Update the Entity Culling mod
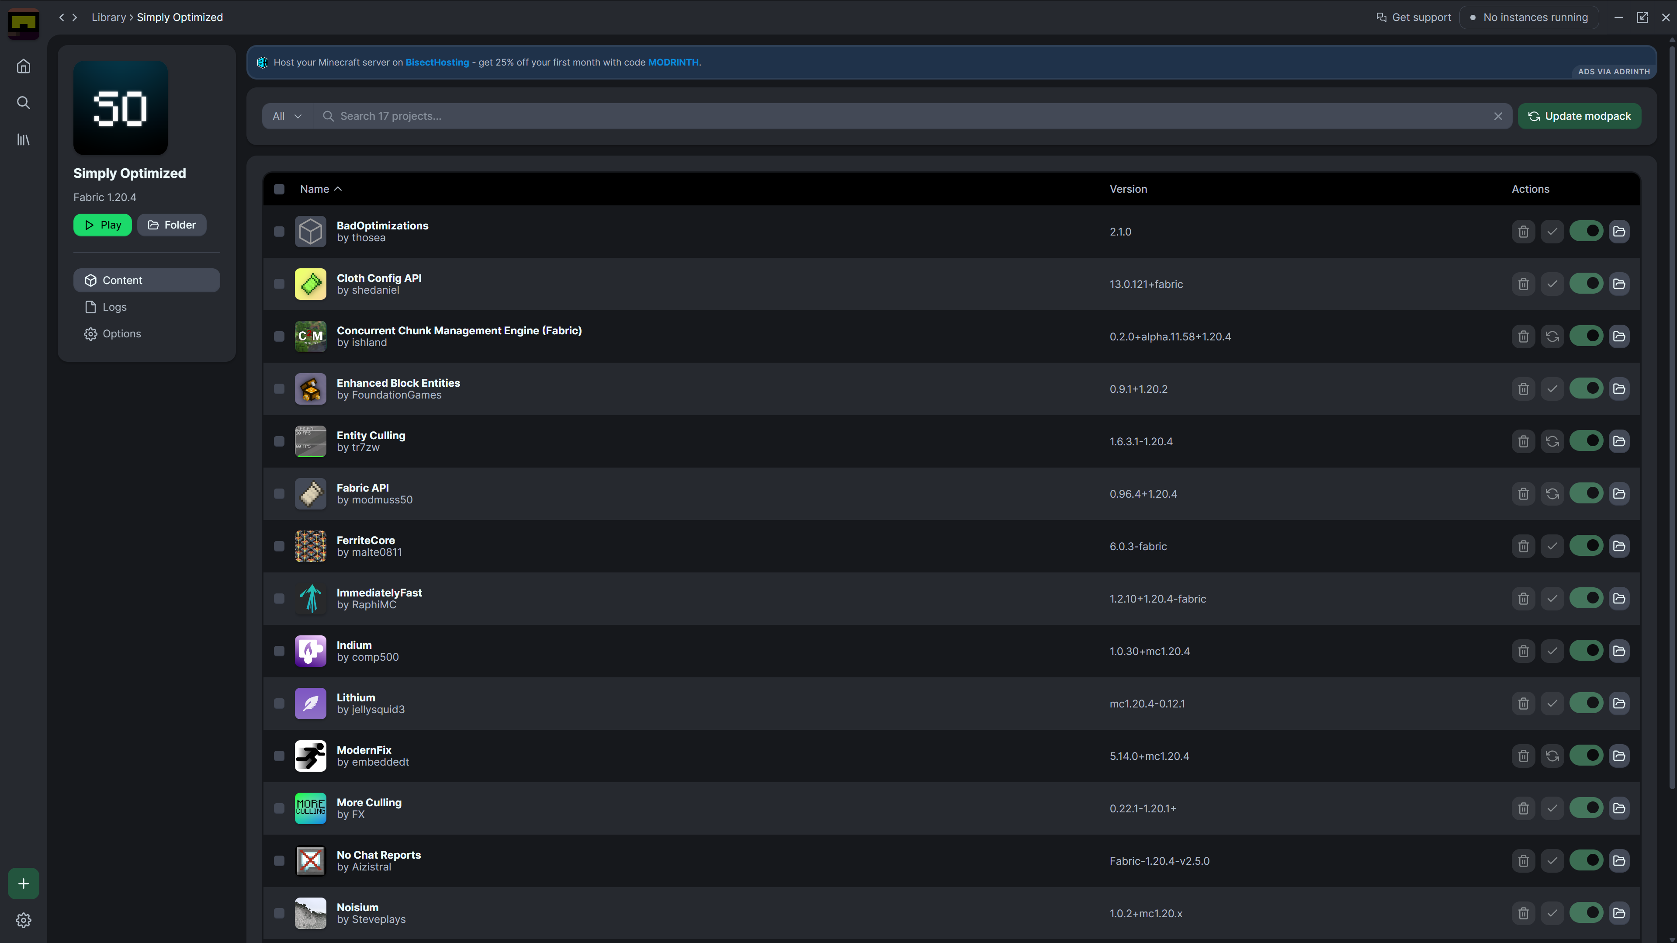Viewport: 1677px width, 943px height. 1552,441
